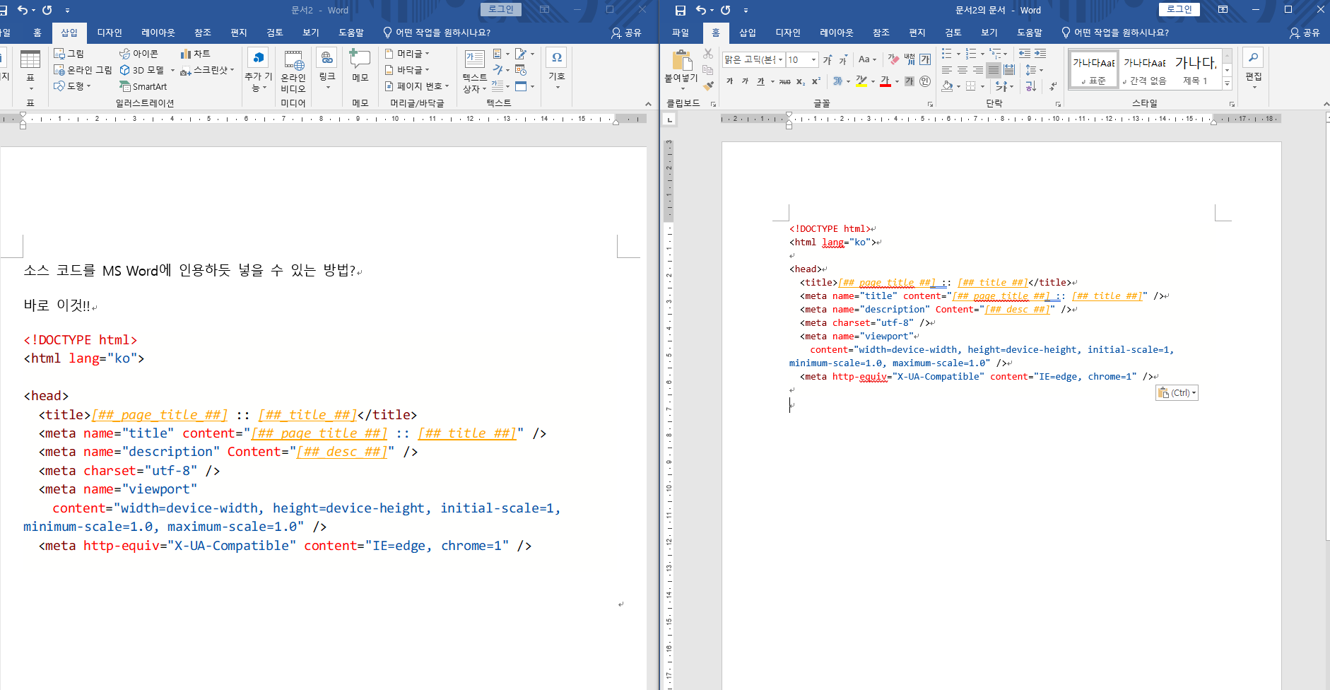The width and height of the screenshot is (1330, 690).
Task: Toggle superscript formatting
Action: pos(816,81)
